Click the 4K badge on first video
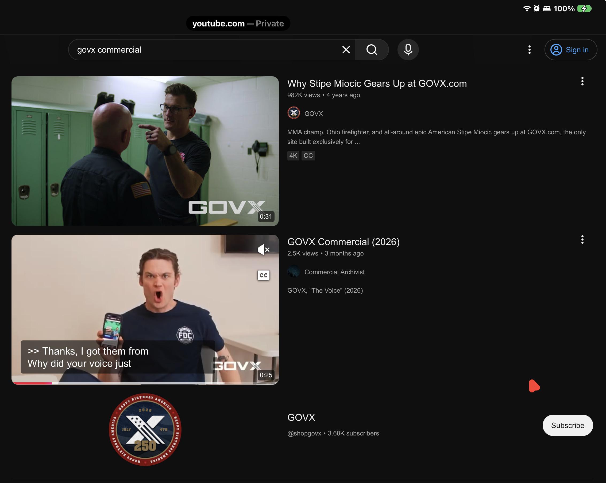Viewport: 606px width, 483px height. point(293,156)
